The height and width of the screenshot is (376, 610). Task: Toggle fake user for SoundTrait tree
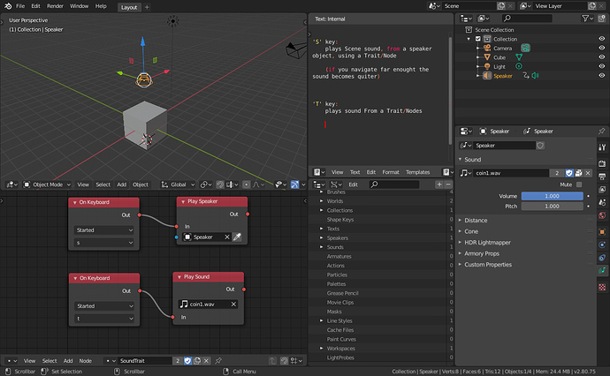pos(187,361)
